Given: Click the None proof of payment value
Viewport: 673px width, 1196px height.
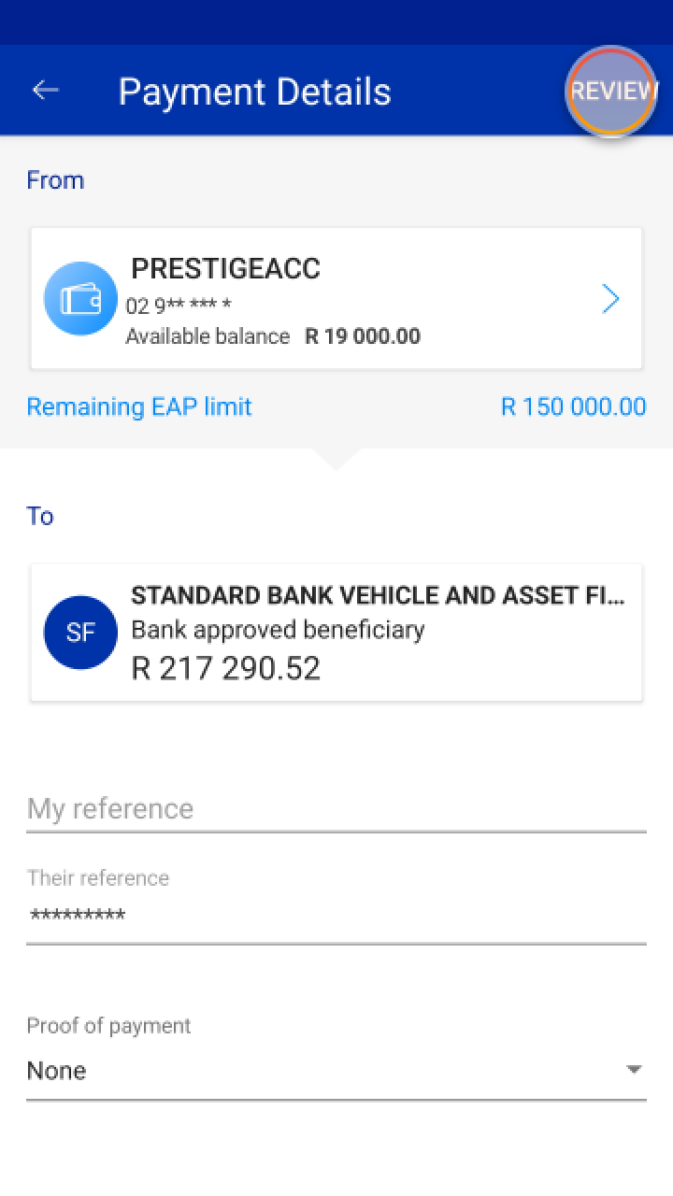Looking at the screenshot, I should click(57, 1071).
